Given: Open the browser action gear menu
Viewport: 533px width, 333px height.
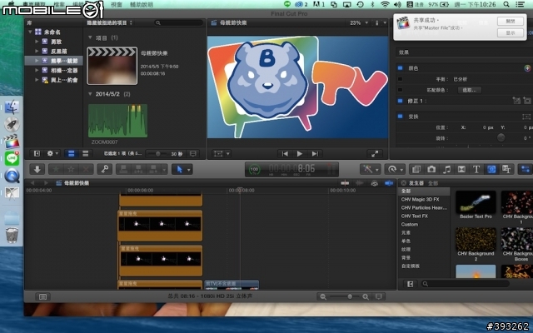Looking at the screenshot, I should [x=52, y=153].
